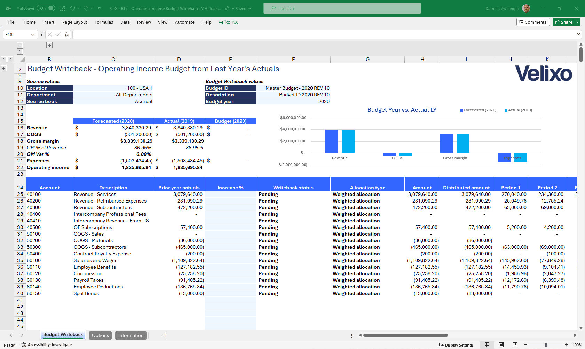Expand the formula bar chevron
This screenshot has width=585, height=349.
tap(578, 34)
